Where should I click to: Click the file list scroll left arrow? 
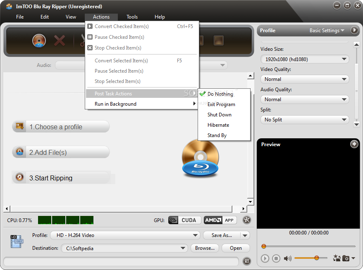[x=7, y=209]
